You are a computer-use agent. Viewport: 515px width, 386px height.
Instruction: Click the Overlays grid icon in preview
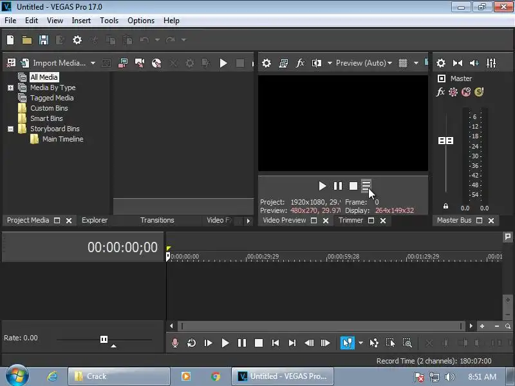pyautogui.click(x=403, y=62)
